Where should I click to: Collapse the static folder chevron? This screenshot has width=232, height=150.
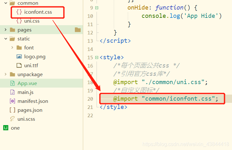click(x=6, y=39)
